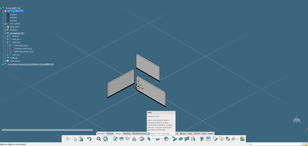This screenshot has width=308, height=146.
Task: Click the yellow warning icon in status bar
Action: pos(306,144)
